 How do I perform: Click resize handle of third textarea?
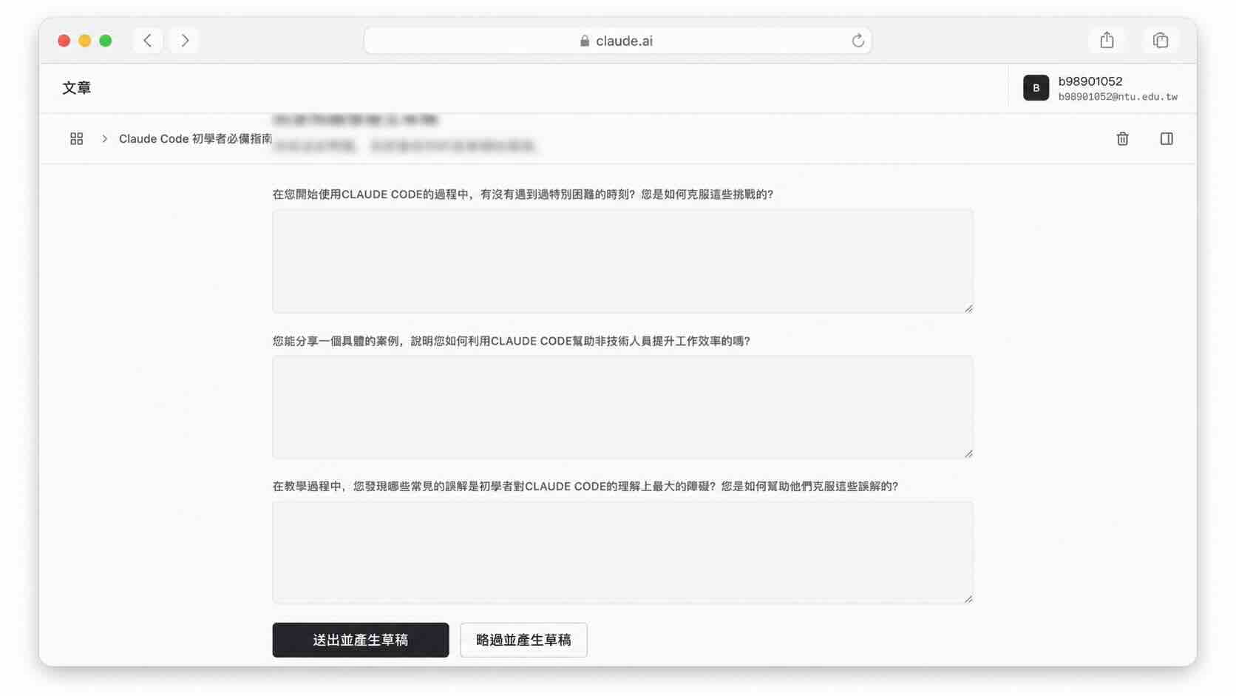pyautogui.click(x=968, y=598)
